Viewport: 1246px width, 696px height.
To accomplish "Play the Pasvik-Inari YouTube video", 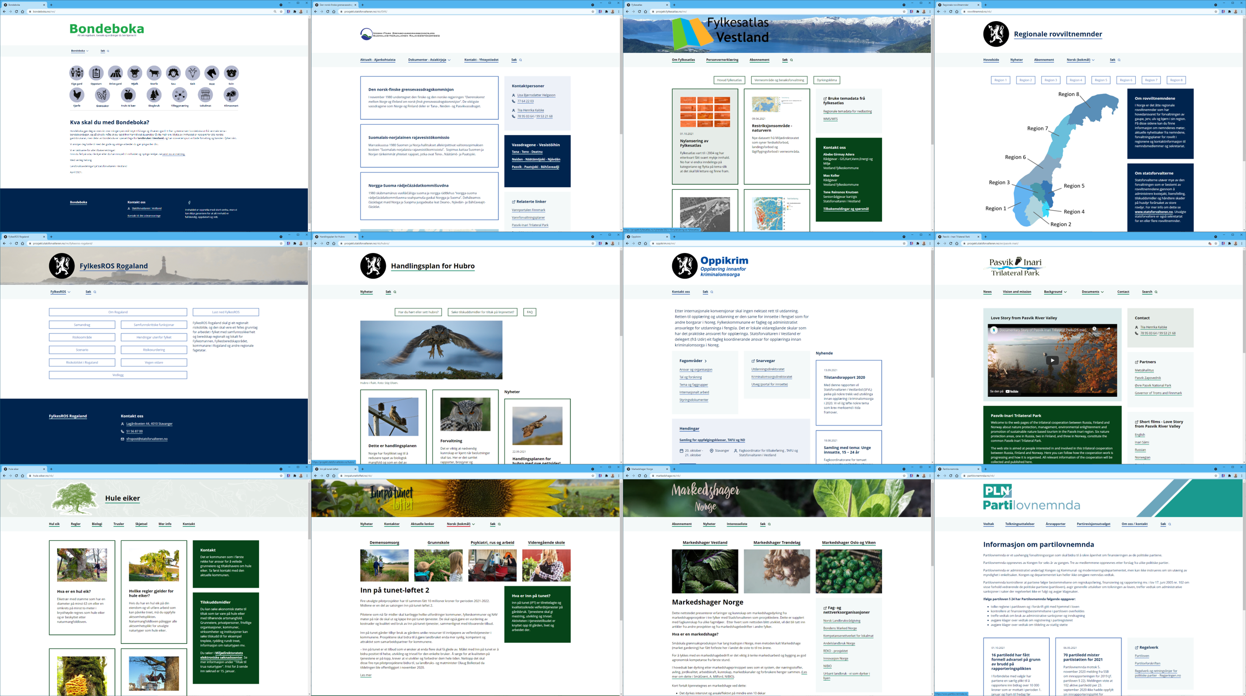I will 1052,361.
